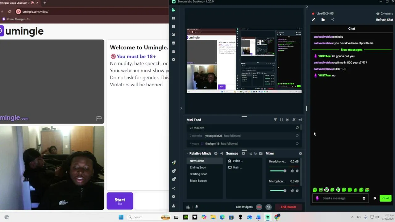Open the notifications bell icon
The height and width of the screenshot is (222, 395).
[197, 207]
